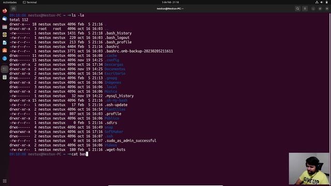Click the webcam overlay thumbnail
This screenshot has width=331, height=186.
309,169
